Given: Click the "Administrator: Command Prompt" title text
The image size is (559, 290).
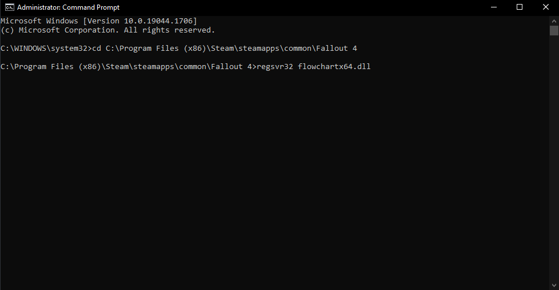Looking at the screenshot, I should point(67,7).
